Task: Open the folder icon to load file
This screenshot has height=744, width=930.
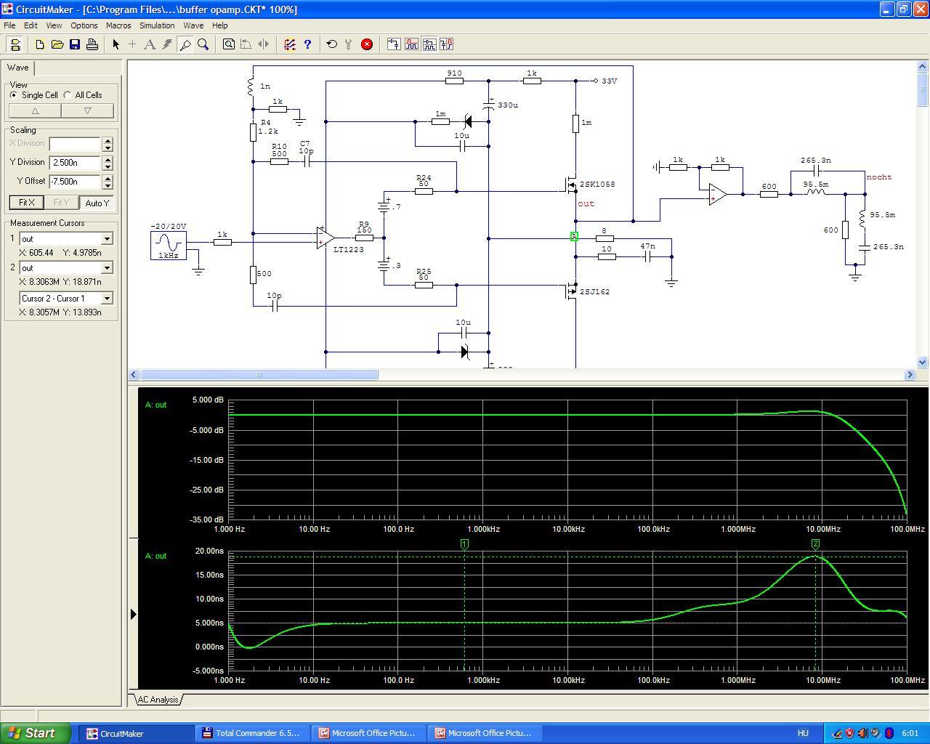Action: (x=57, y=44)
